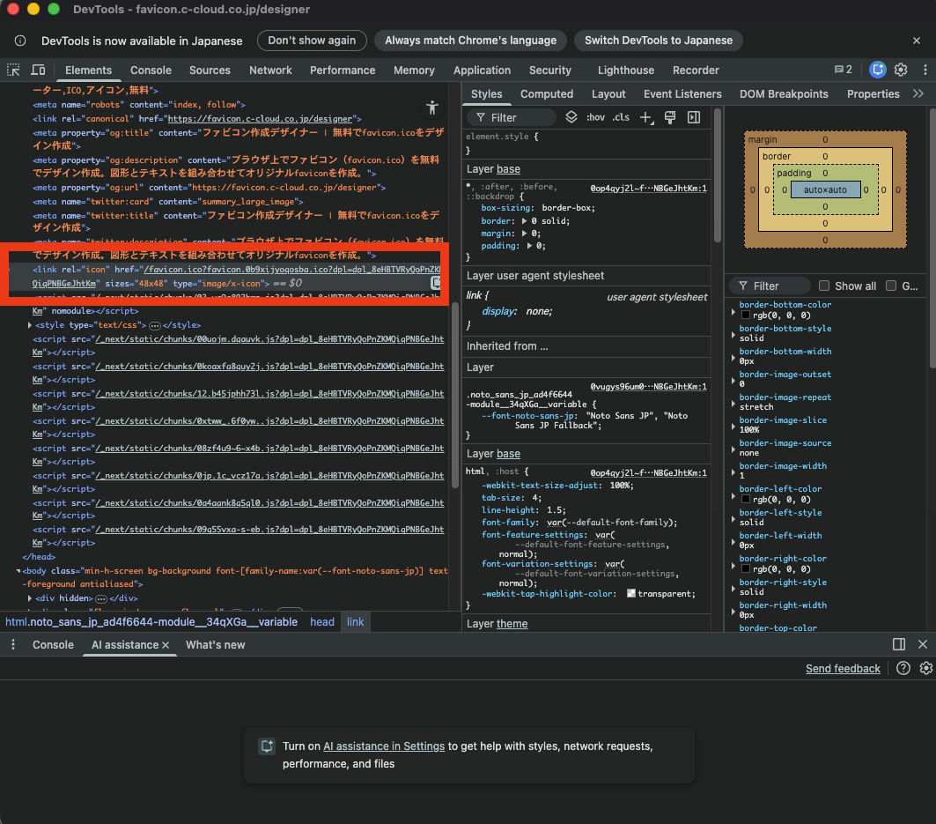Open the CSS layers view icon
936x824 pixels.
tap(571, 117)
